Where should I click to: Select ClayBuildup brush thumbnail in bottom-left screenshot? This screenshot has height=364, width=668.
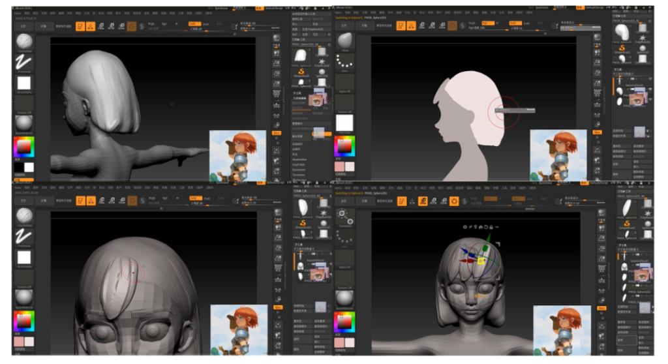click(x=24, y=216)
